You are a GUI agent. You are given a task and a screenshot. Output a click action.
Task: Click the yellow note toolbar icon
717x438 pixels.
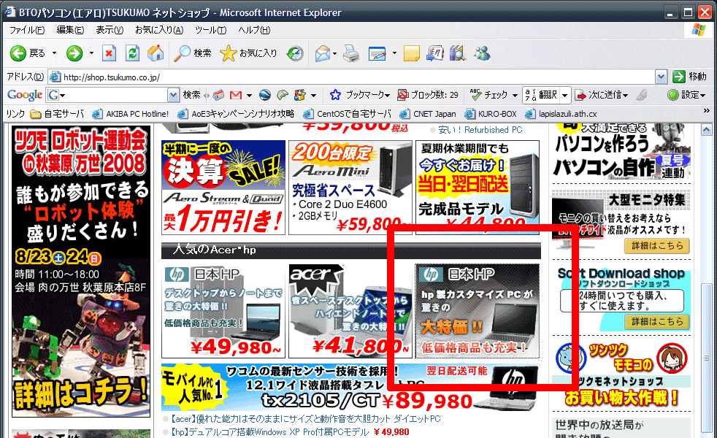click(x=411, y=53)
